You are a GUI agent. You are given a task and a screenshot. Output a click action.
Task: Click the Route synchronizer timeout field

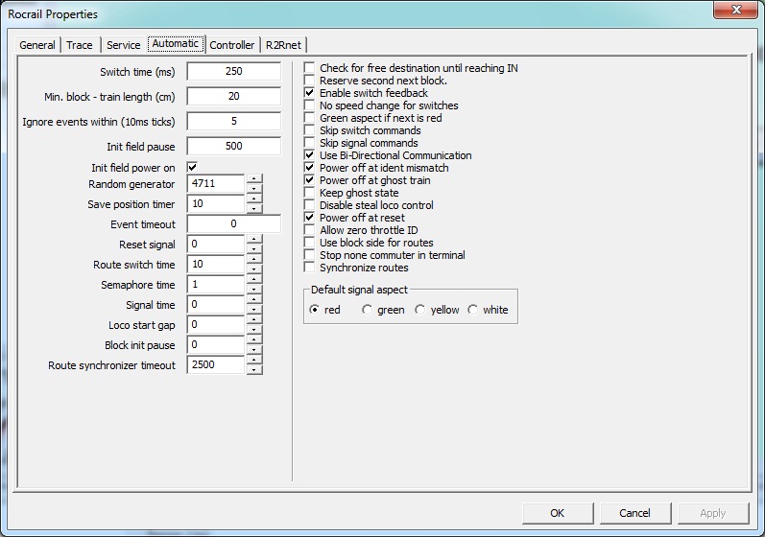[x=216, y=365]
